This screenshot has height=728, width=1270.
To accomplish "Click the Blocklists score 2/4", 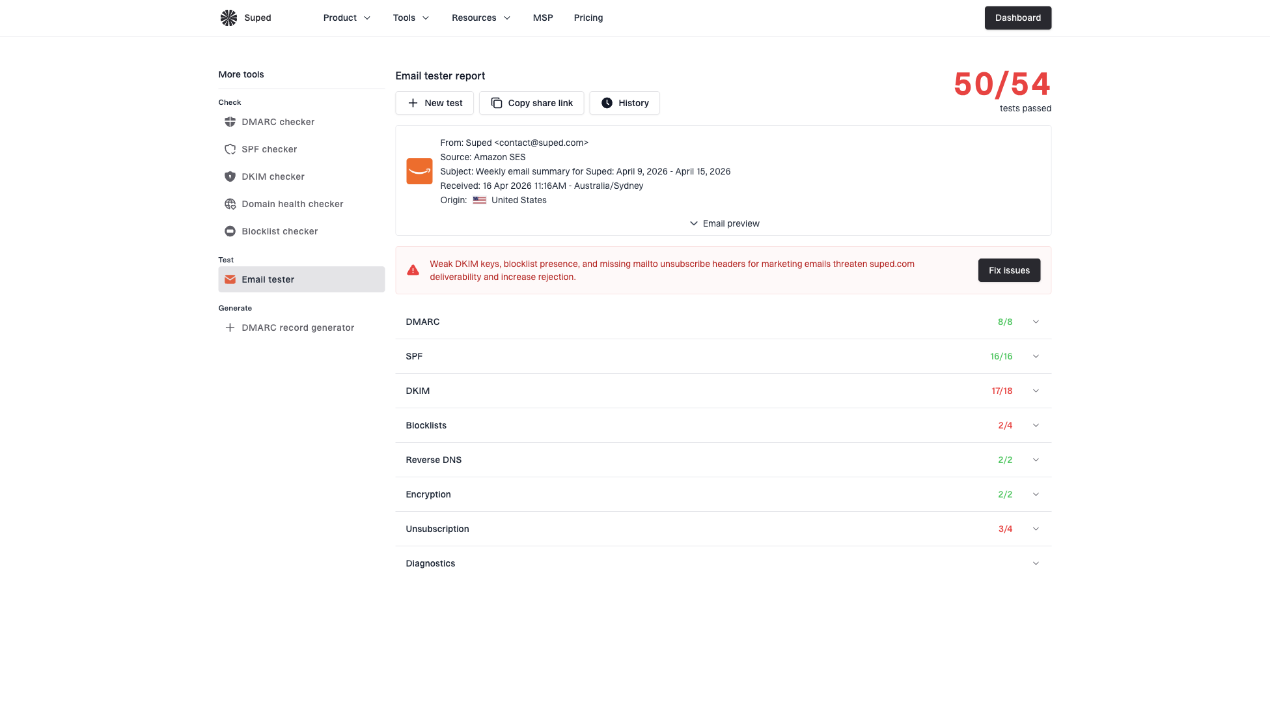I will (x=1005, y=425).
